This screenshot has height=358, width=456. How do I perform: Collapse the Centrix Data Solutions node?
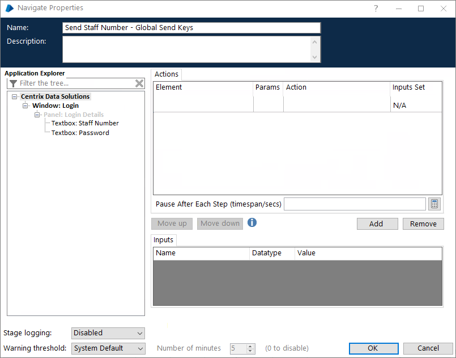14,97
